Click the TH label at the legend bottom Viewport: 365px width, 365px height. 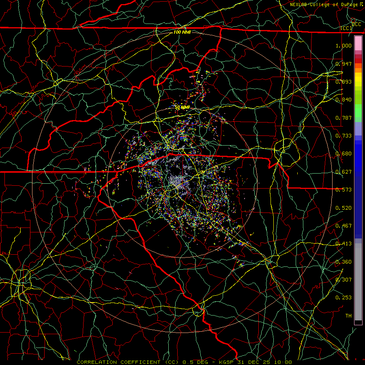pos(348,316)
